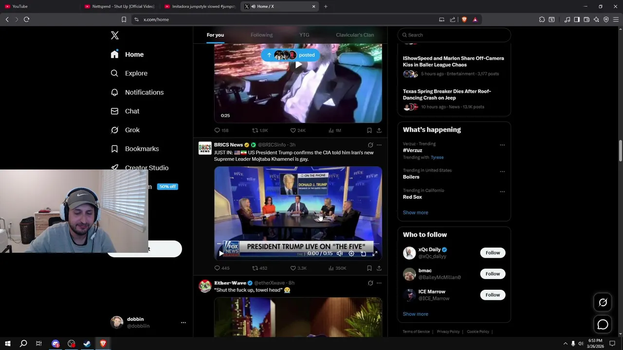
Task: Enter fullscreen on the Fox News video
Action: pyautogui.click(x=375, y=253)
